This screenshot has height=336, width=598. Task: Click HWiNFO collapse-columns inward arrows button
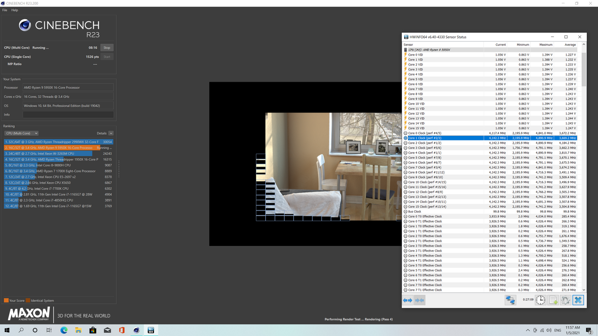pos(420,300)
